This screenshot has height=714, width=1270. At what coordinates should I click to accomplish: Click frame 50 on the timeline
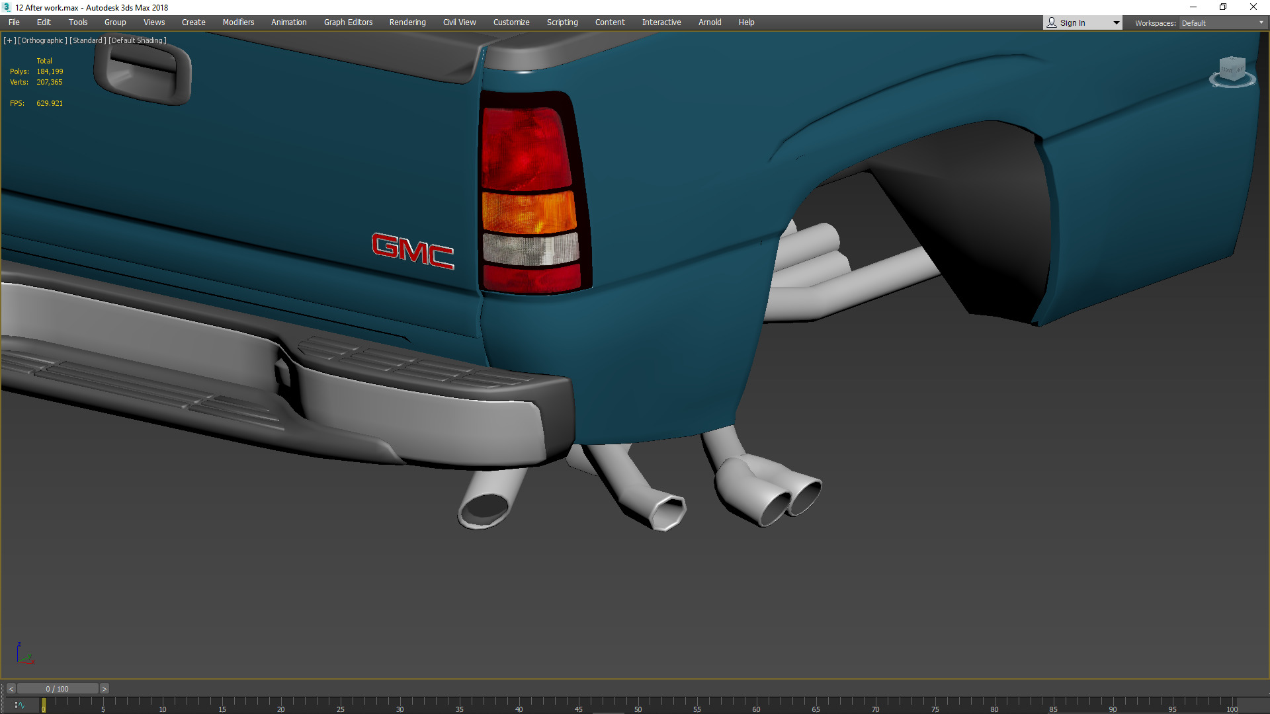[637, 703]
